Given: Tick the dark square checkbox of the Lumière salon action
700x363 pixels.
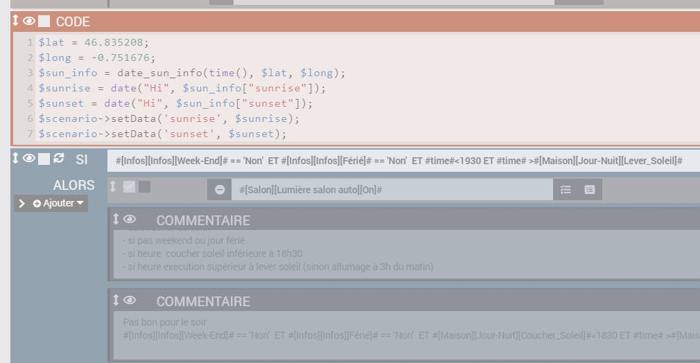Looking at the screenshot, I should (145, 186).
